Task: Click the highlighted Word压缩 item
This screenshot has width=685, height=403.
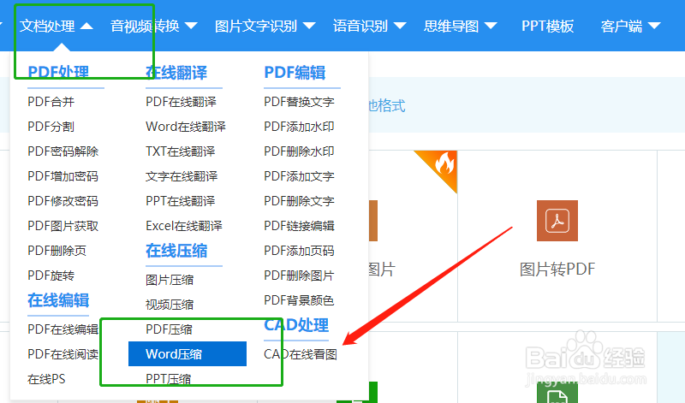Action: [188, 353]
